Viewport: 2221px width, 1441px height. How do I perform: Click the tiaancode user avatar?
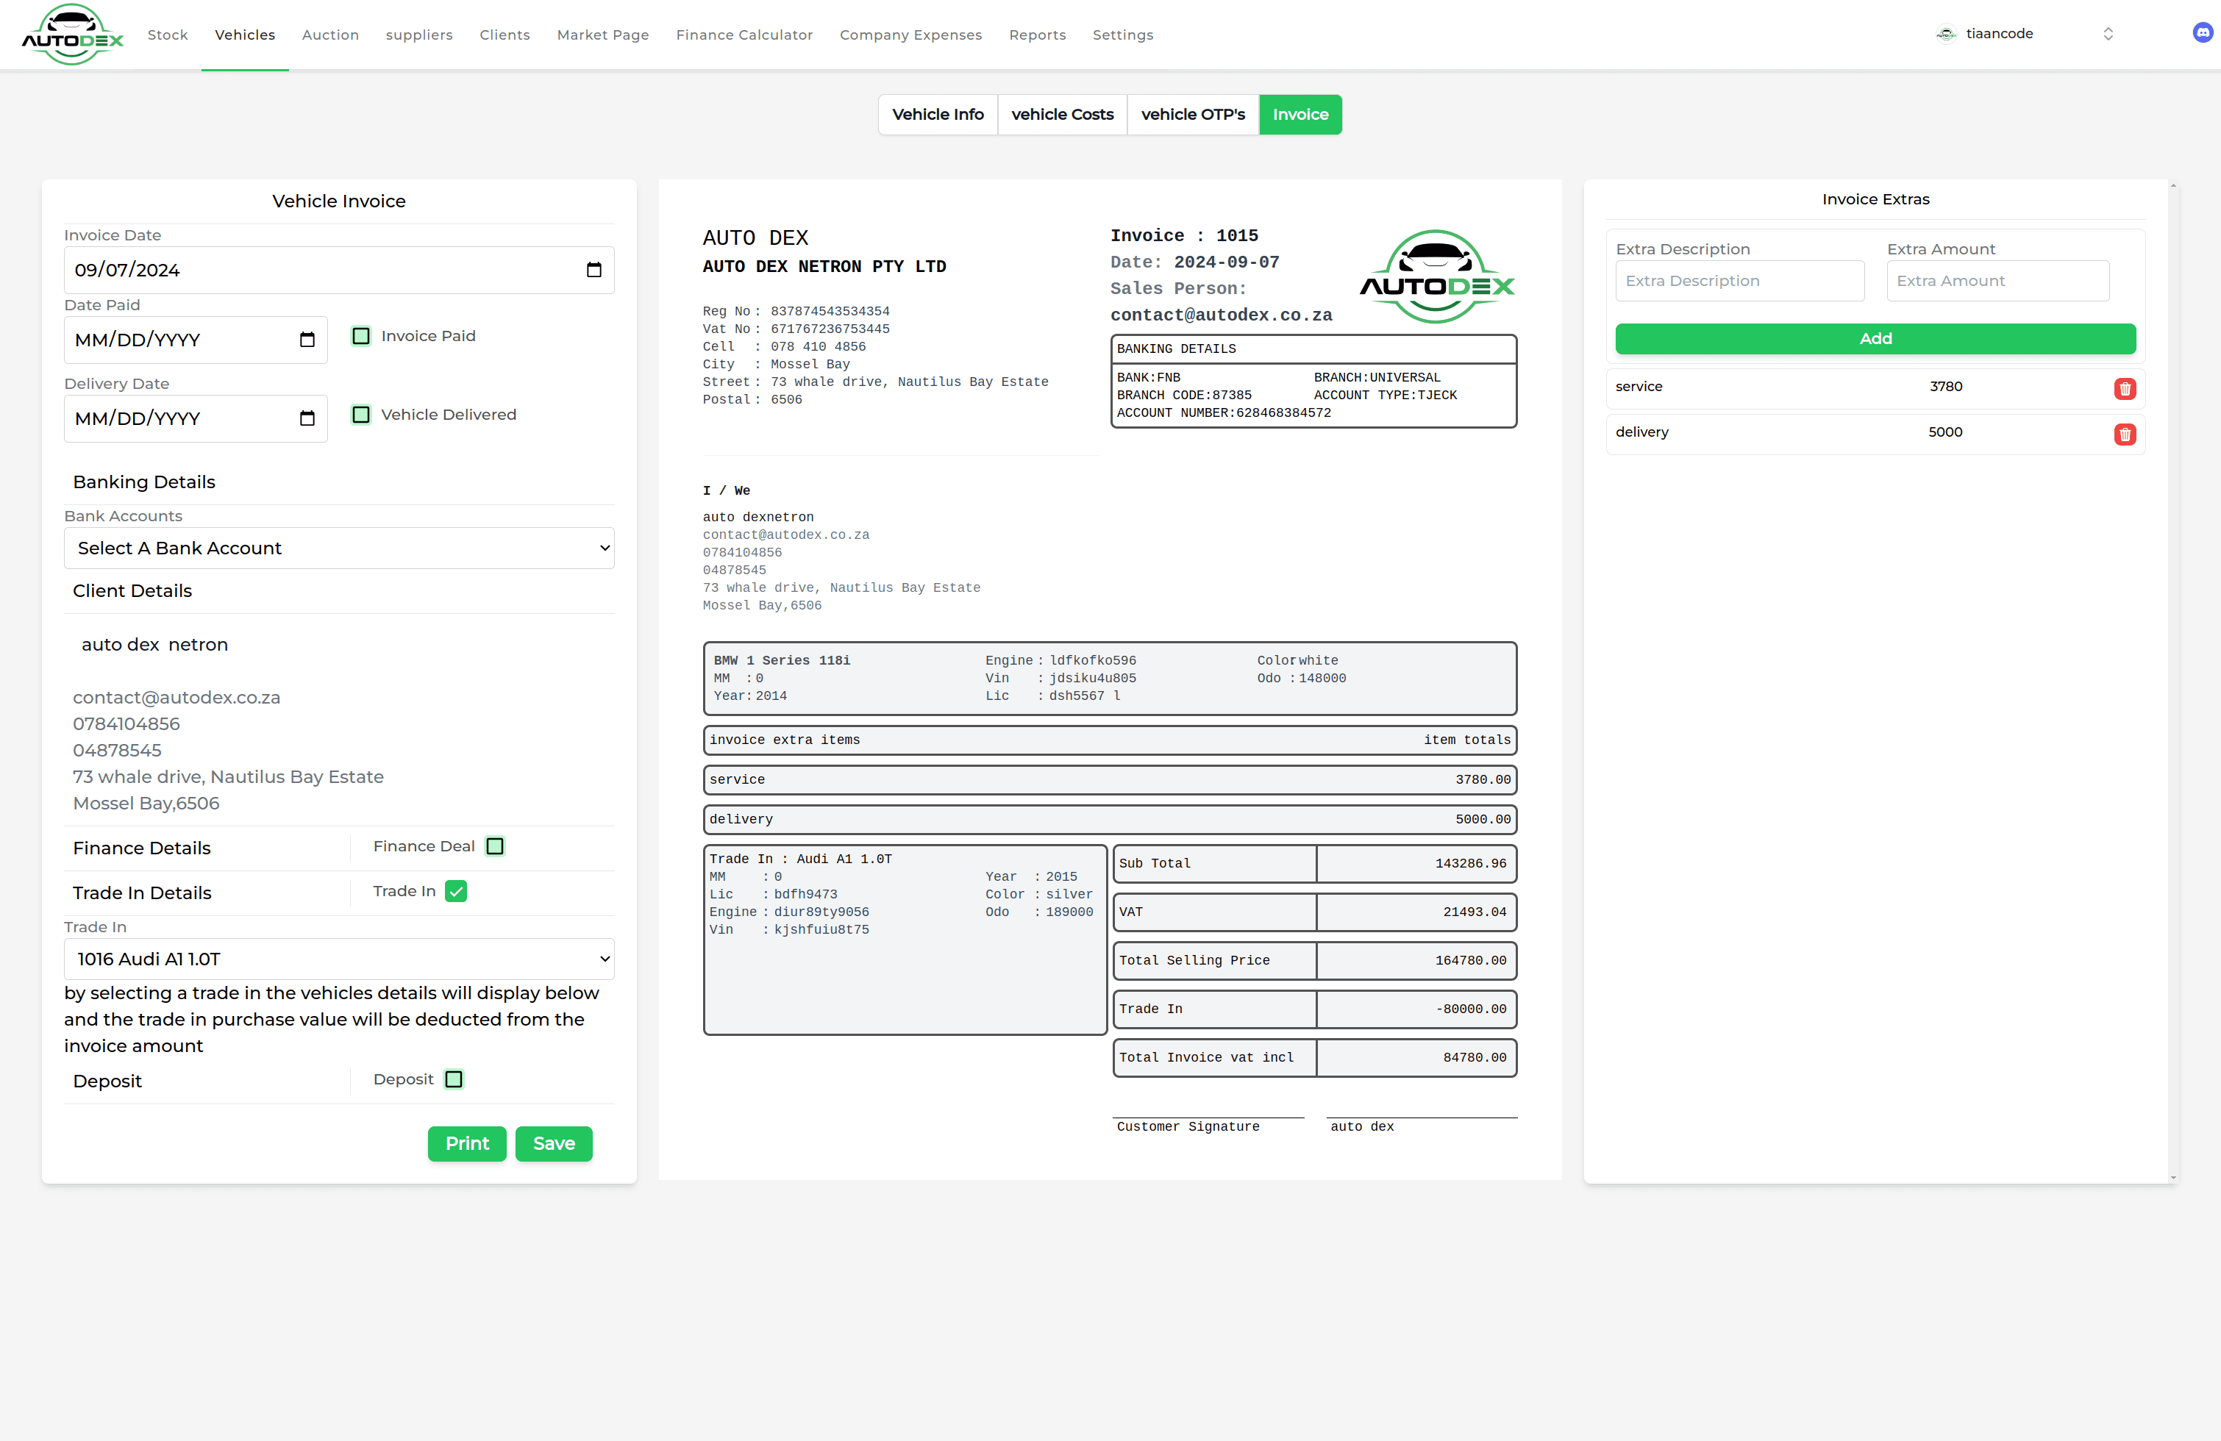click(1946, 34)
